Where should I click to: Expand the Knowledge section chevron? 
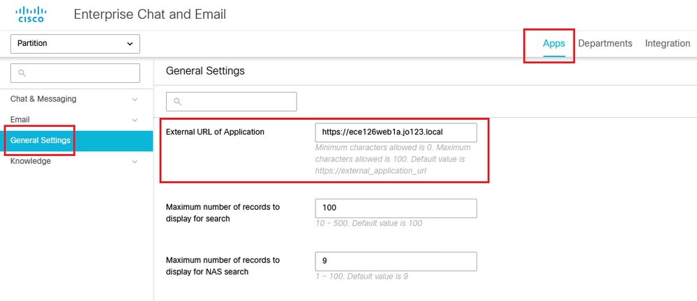(135, 161)
